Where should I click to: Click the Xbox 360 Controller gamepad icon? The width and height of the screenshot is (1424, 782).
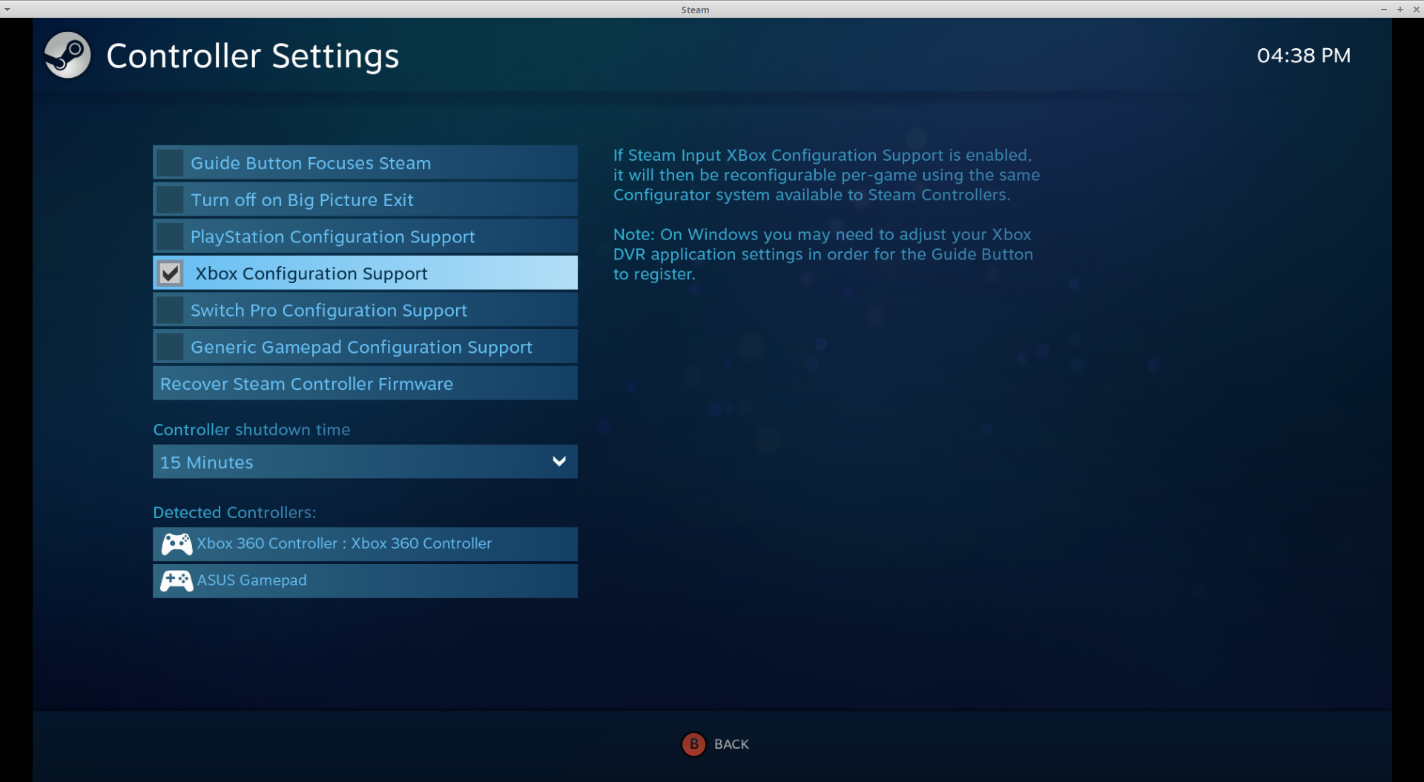tap(177, 544)
